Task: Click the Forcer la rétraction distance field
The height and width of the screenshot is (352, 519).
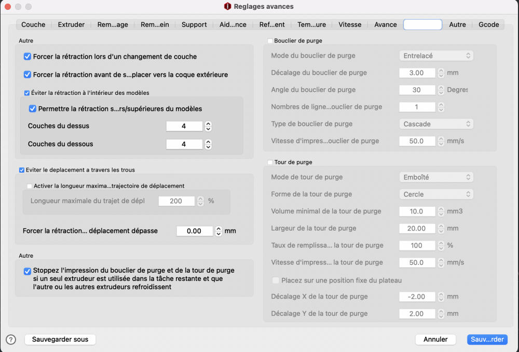Action: (x=194, y=231)
